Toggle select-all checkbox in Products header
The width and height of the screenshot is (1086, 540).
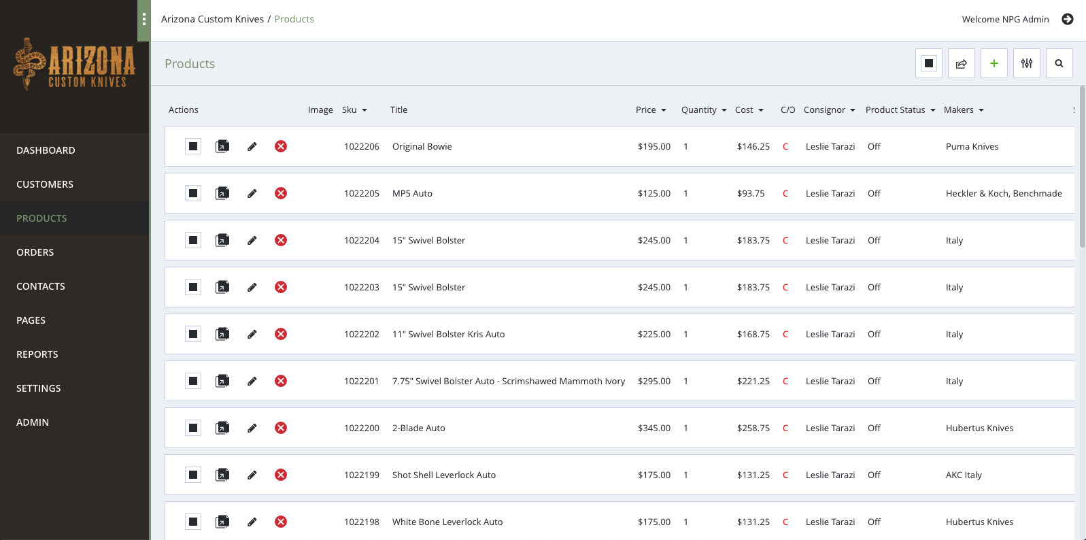929,63
